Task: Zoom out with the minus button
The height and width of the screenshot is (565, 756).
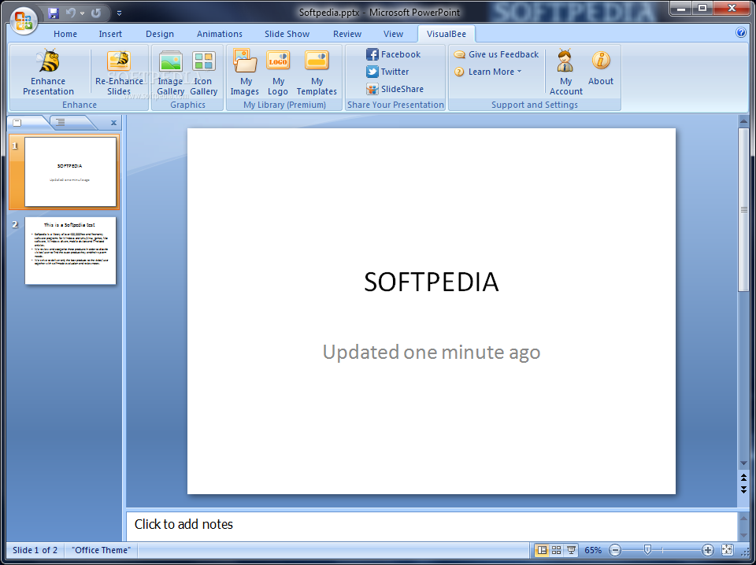Action: pos(615,550)
